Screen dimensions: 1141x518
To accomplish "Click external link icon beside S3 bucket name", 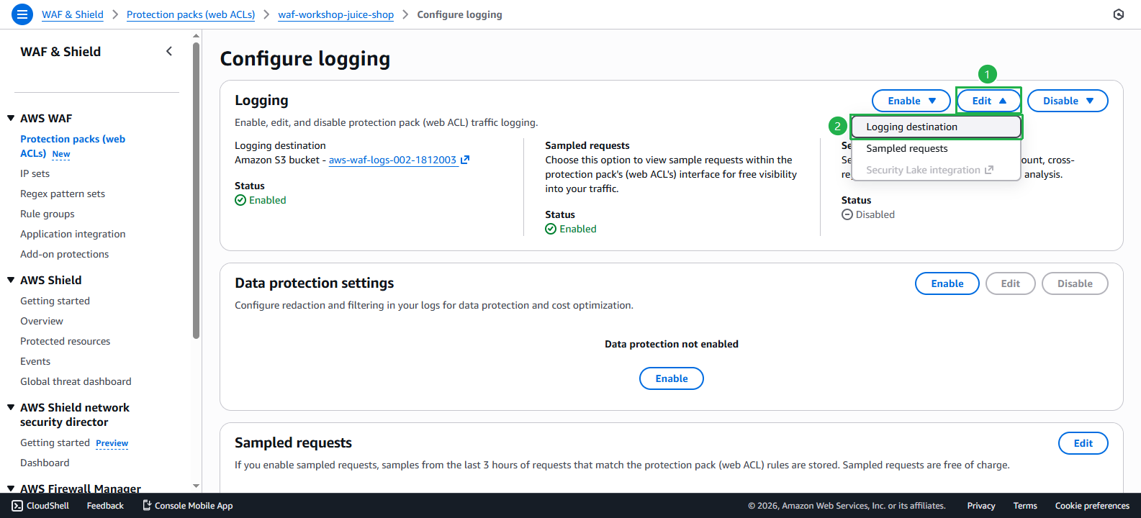I will click(x=465, y=160).
